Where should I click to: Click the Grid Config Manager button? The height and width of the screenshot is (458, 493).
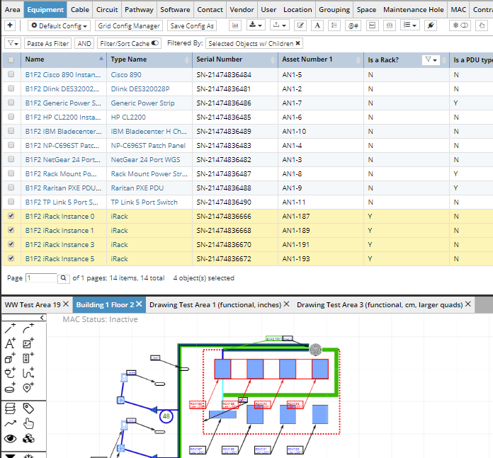click(x=129, y=25)
